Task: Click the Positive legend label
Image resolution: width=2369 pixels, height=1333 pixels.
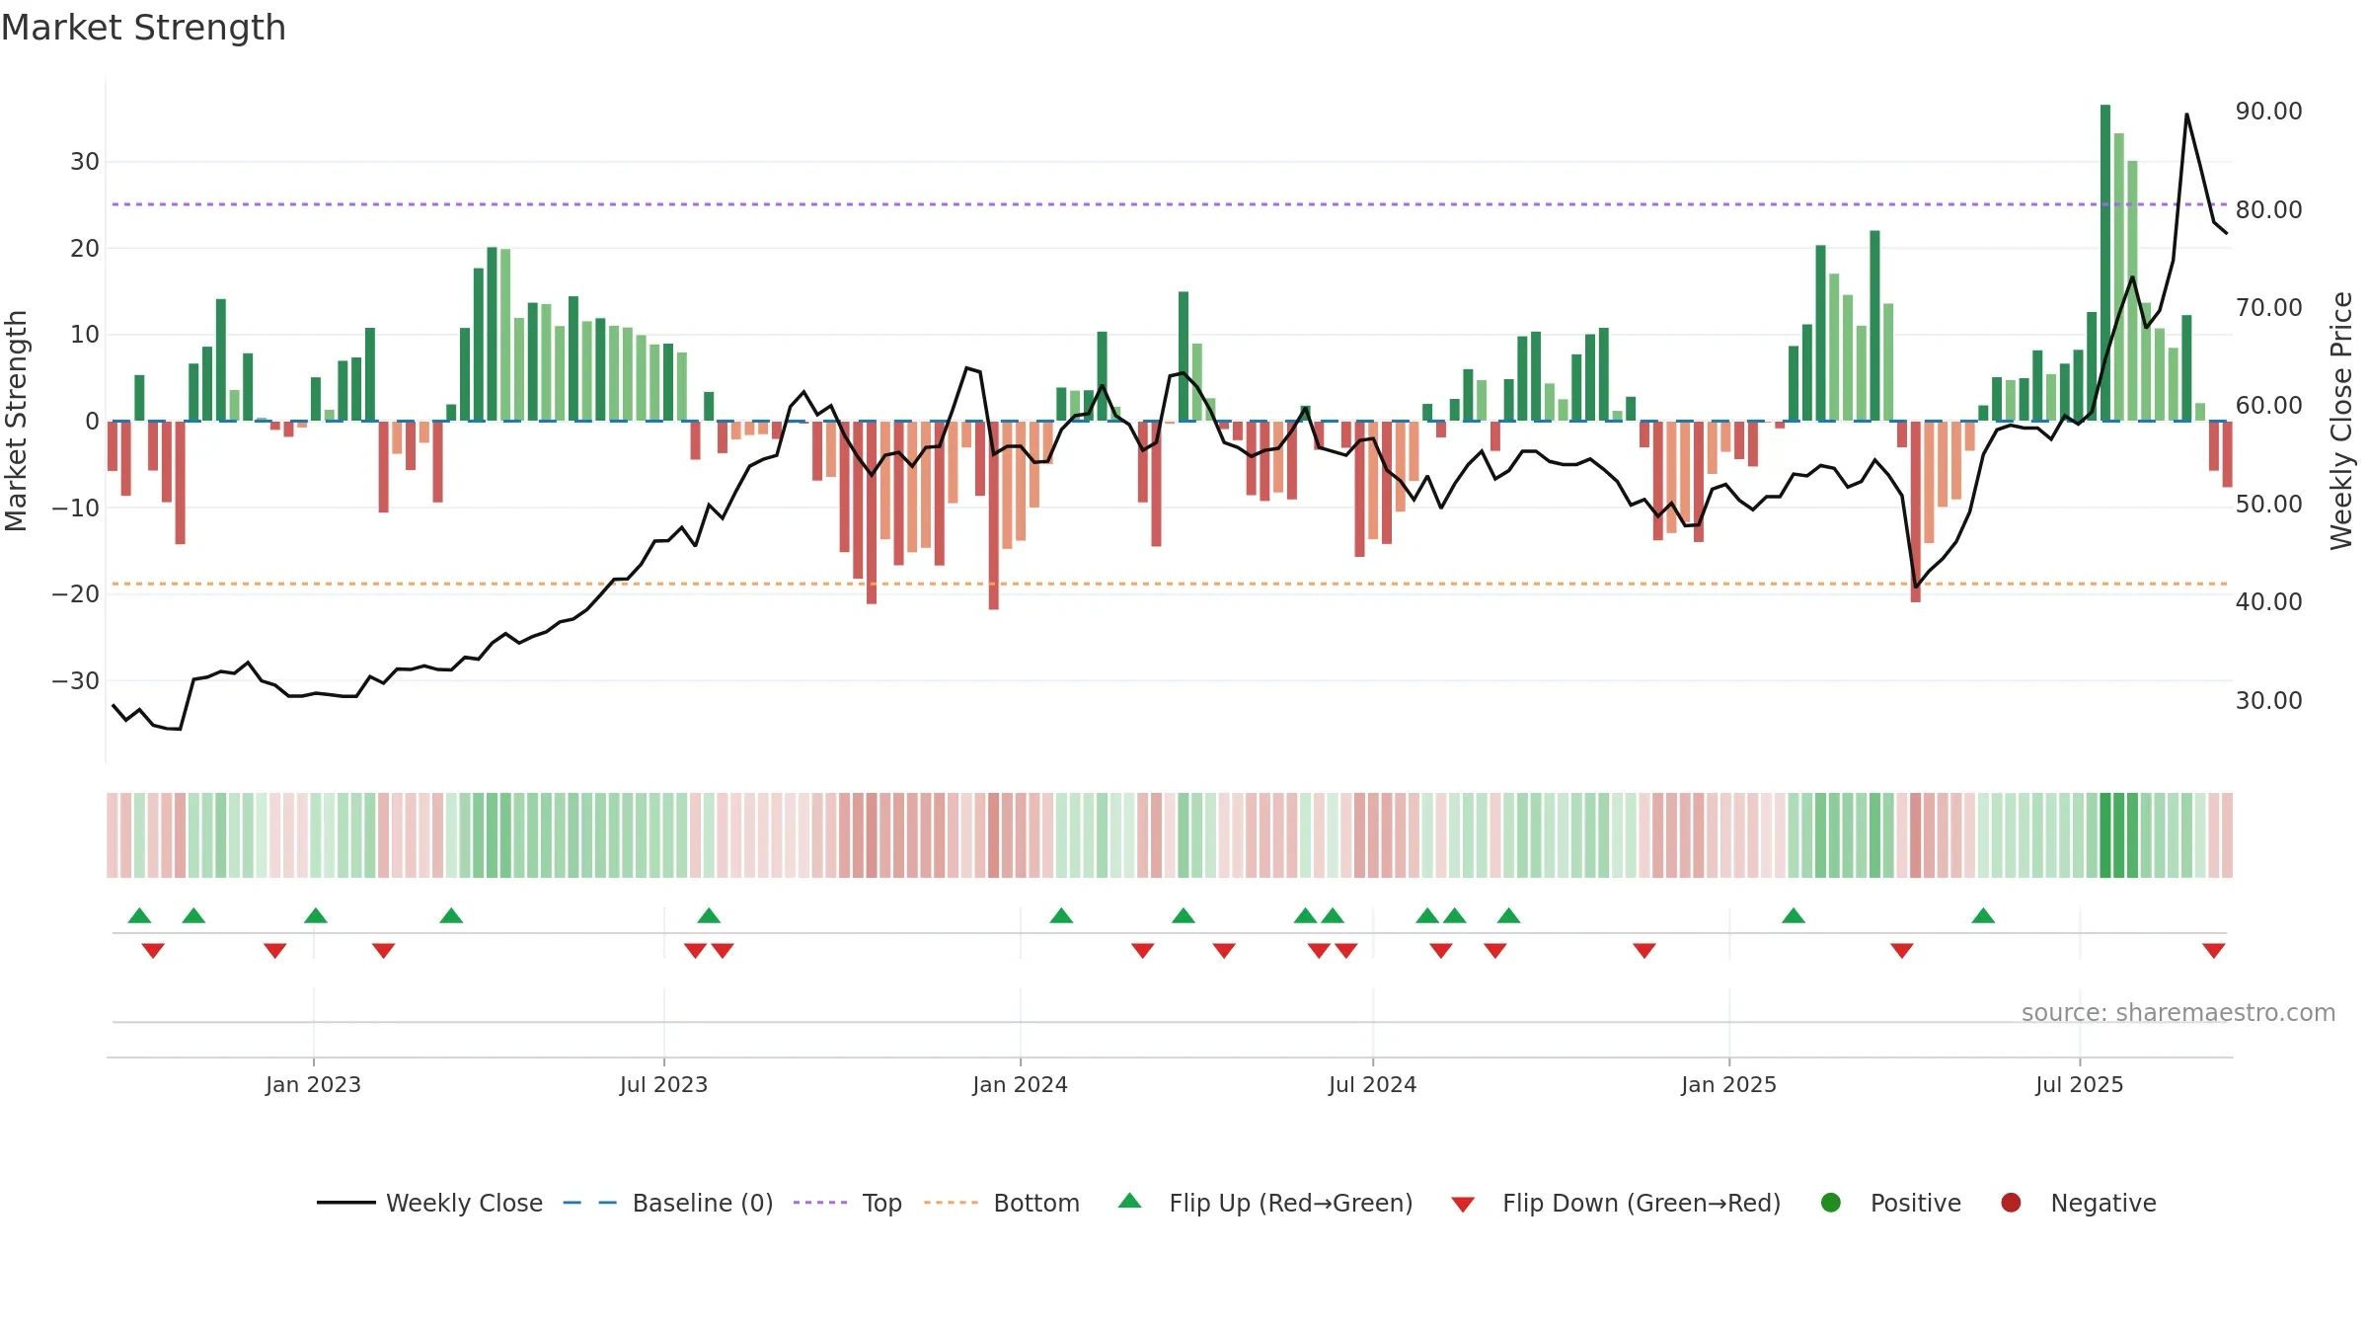Action: point(1916,1203)
